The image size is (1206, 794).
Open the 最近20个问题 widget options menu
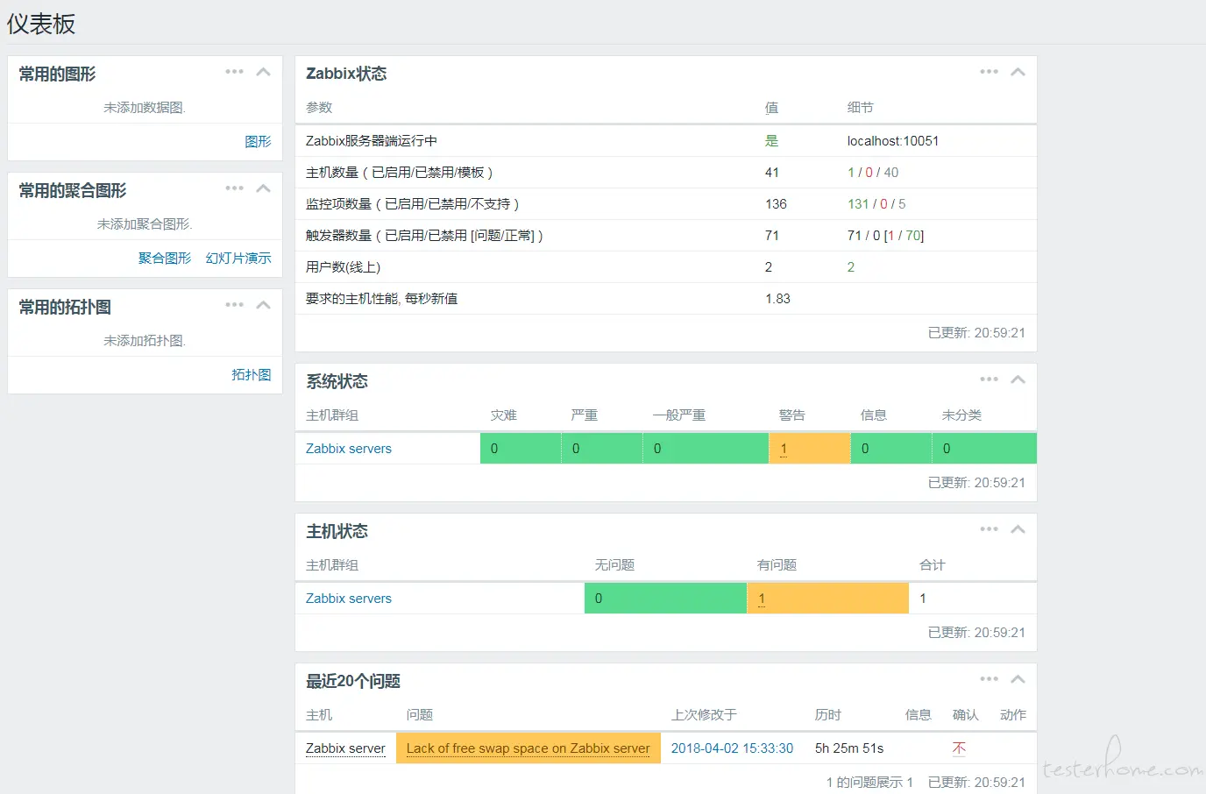click(989, 679)
